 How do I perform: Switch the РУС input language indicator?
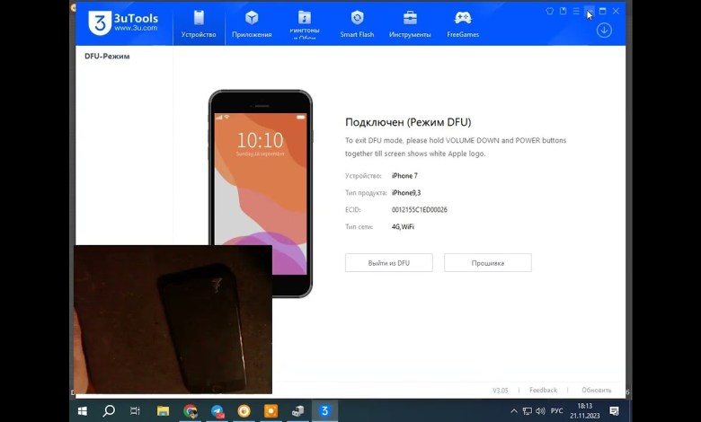[556, 411]
